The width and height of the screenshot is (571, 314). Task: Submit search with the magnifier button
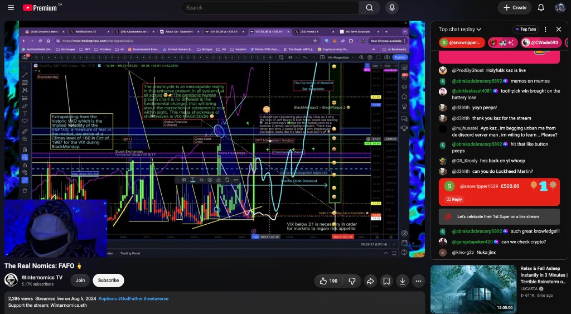point(369,8)
